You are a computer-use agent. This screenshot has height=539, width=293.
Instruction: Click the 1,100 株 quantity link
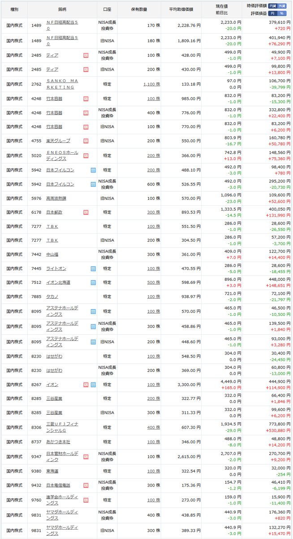152,84
